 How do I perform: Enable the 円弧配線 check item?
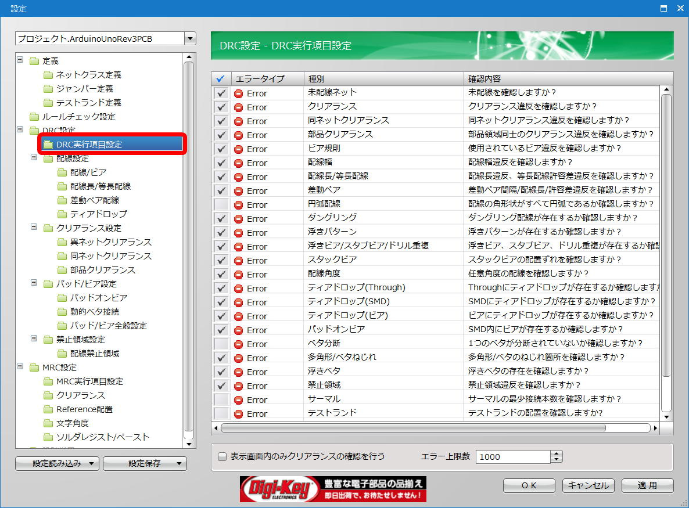coord(221,204)
